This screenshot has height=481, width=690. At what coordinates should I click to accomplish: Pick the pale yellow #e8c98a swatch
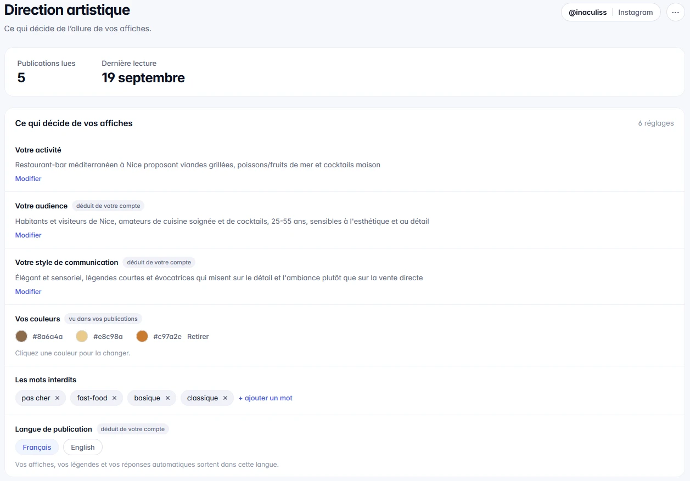82,336
